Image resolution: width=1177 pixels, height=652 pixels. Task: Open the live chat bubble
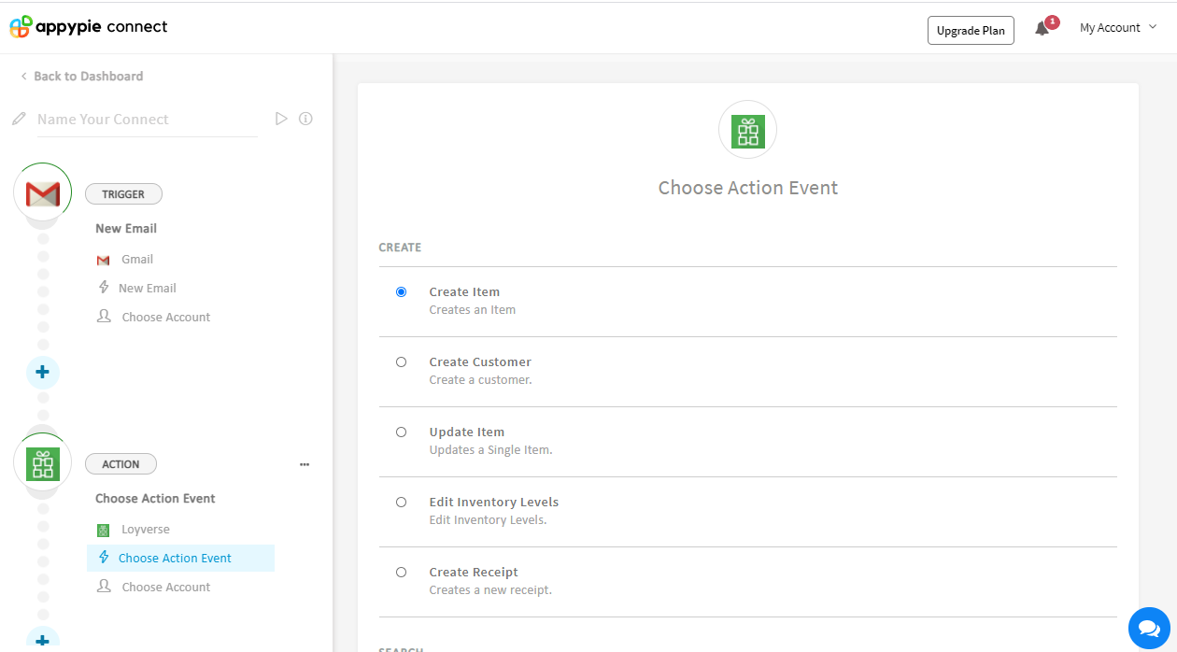click(x=1148, y=627)
